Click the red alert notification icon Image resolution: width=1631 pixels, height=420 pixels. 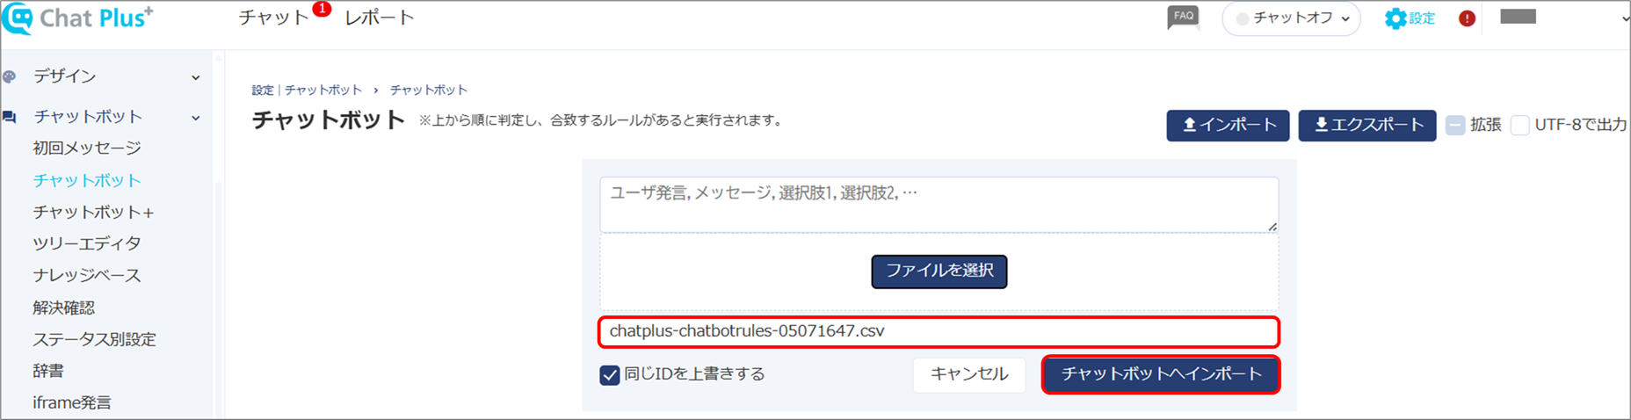click(x=1467, y=18)
